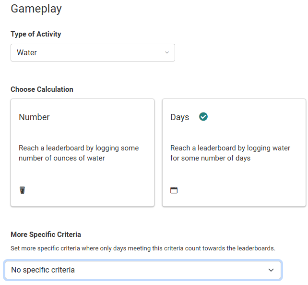Viewport: 308px width, 285px height.
Task: Click the Gameplay section heading
Action: [36, 9]
